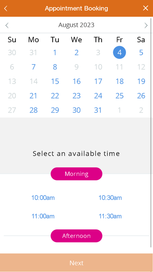Choose the 10:00am time slot
The height and width of the screenshot is (272, 153).
click(43, 198)
